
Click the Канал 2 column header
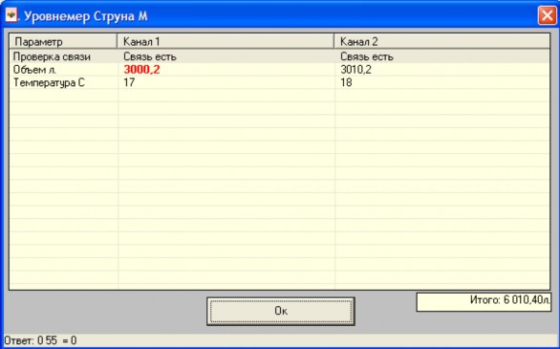[442, 41]
